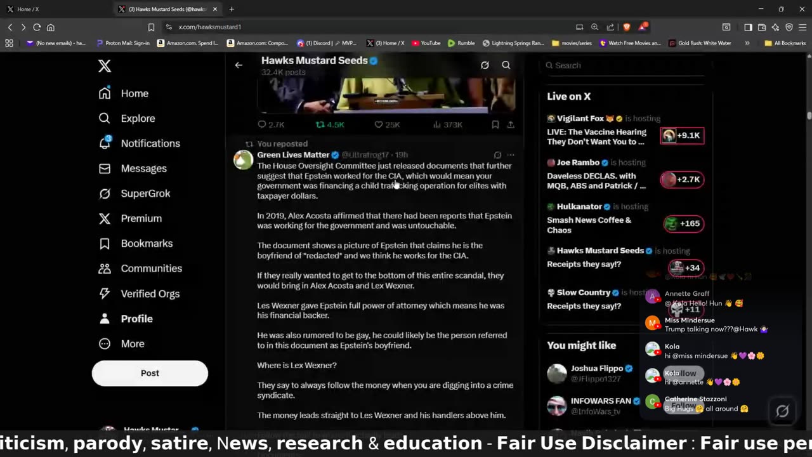Viewport: 812px width, 457px height.
Task: Open Home in X sidebar
Action: click(124, 93)
